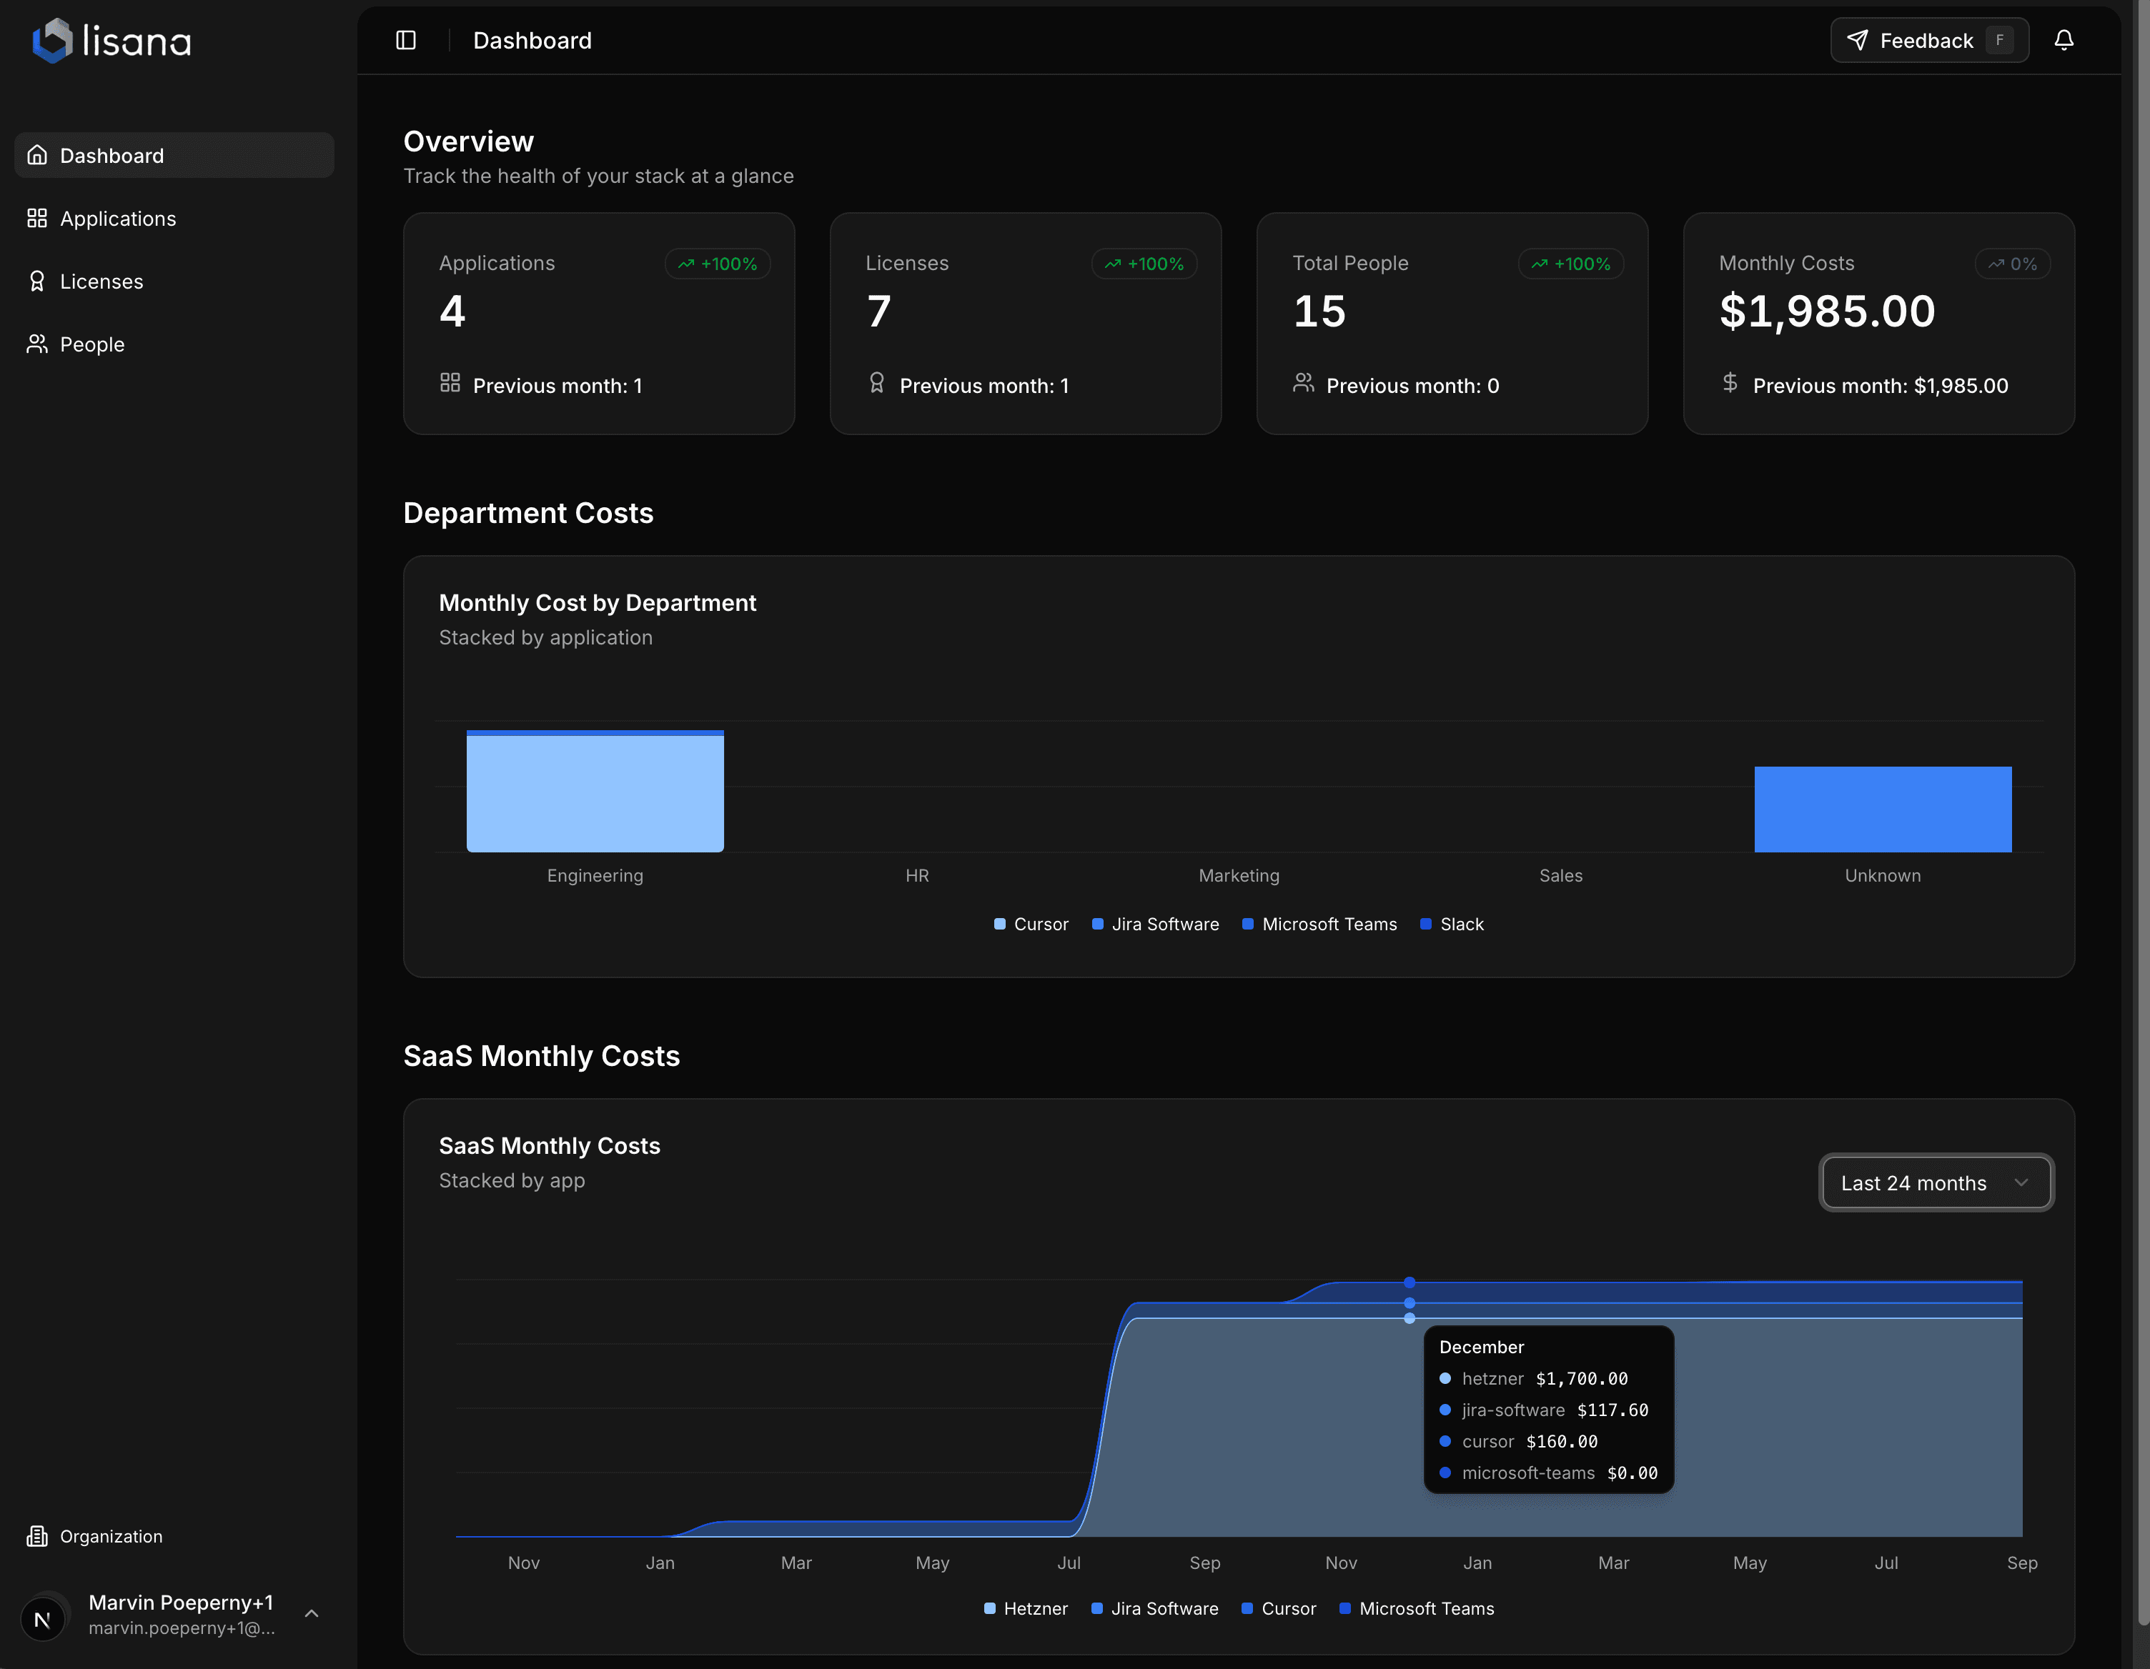Select People in the sidebar navigation

click(x=91, y=344)
